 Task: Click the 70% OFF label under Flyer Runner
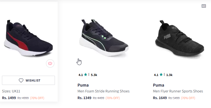tap(188, 98)
